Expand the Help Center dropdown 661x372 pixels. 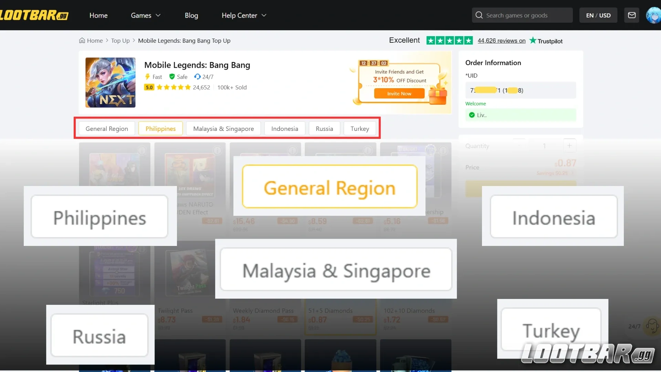pyautogui.click(x=244, y=15)
